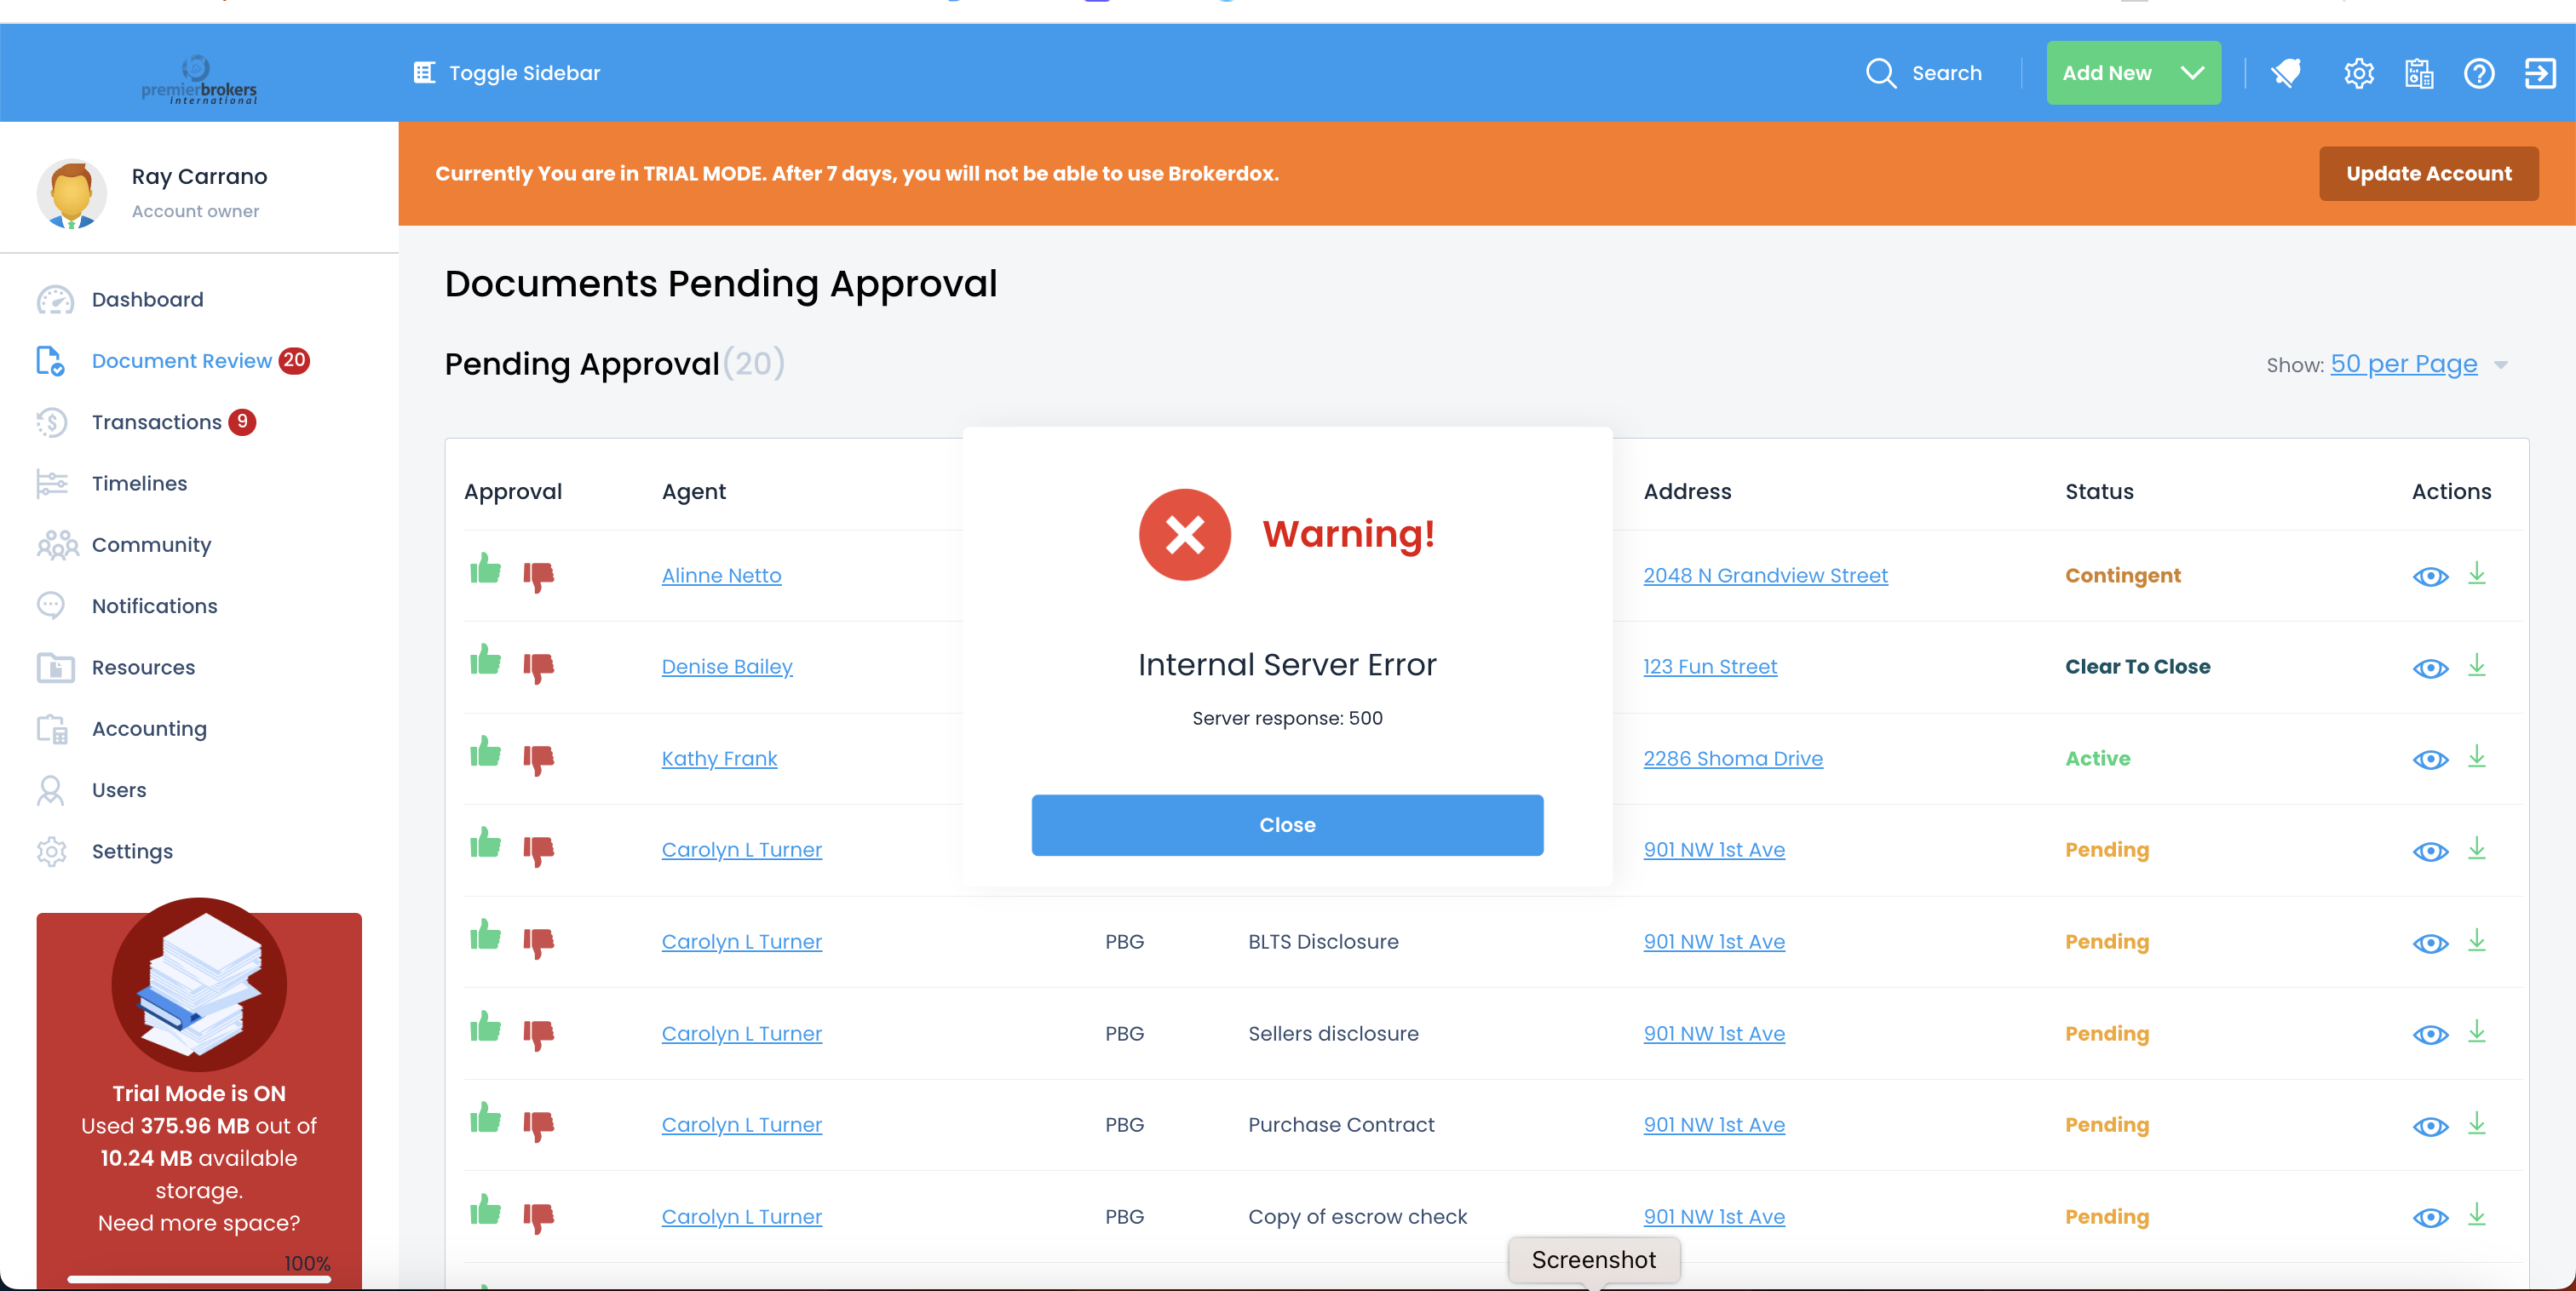2576x1291 pixels.
Task: Click the Contingent status label
Action: click(2122, 576)
